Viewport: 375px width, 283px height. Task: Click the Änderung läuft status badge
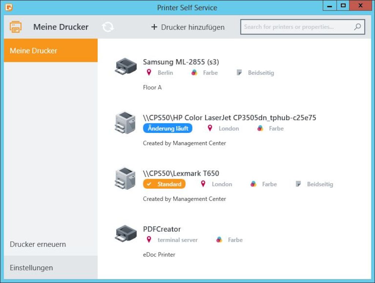[x=168, y=128]
